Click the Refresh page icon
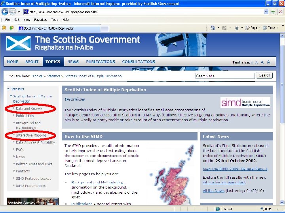The height and width of the screenshot is (213, 285). (273, 12)
